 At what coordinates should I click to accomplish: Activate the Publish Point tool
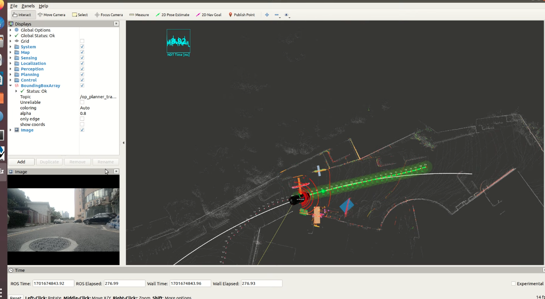[x=242, y=15]
